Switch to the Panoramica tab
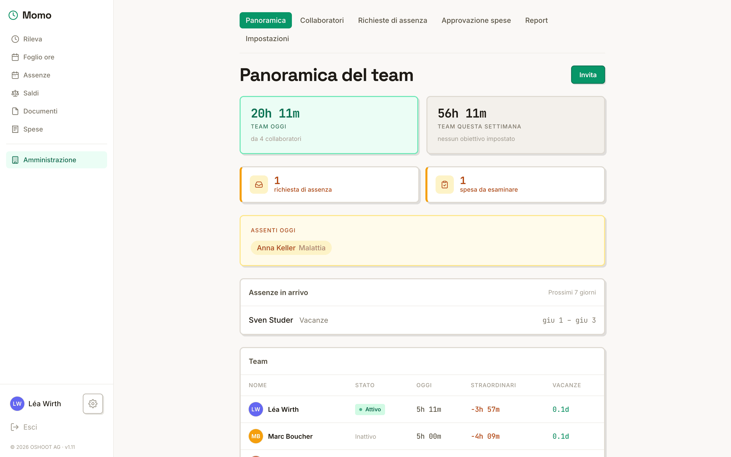The height and width of the screenshot is (457, 731). [x=265, y=20]
